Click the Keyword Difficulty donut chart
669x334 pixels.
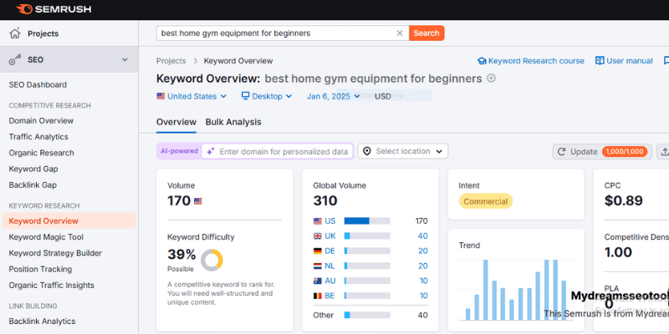[212, 260]
